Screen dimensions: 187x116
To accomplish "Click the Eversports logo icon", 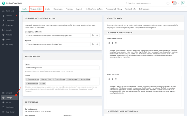I will pyautogui.click(x=4, y=3).
